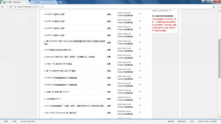Click the Google link in the bottom bar
The width and height of the screenshot is (221, 124).
tap(28, 121)
